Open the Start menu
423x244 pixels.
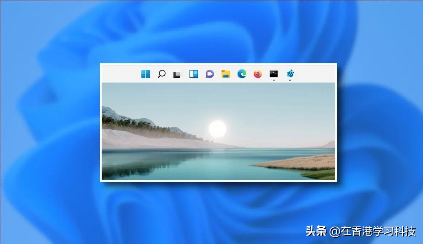coord(146,74)
